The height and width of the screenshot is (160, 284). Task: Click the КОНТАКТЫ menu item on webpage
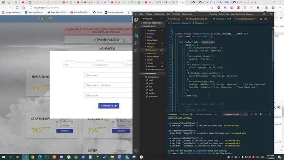107,48
